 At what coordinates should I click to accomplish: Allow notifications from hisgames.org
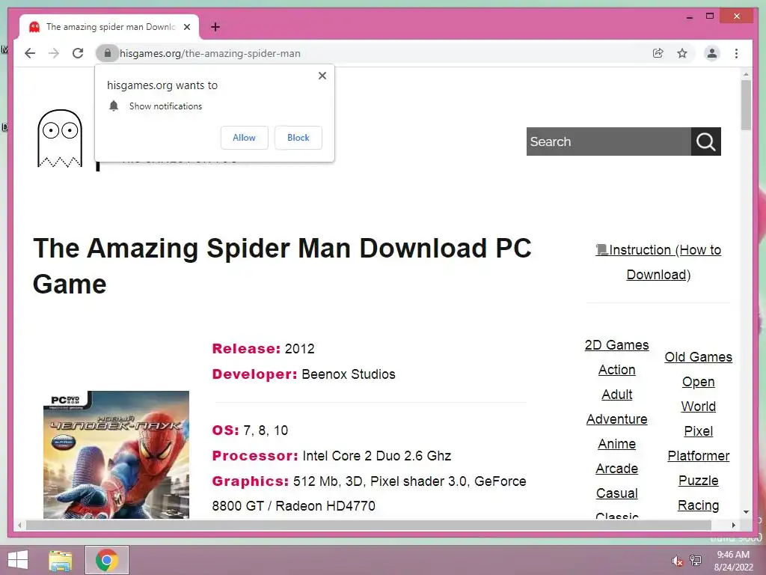pos(245,138)
